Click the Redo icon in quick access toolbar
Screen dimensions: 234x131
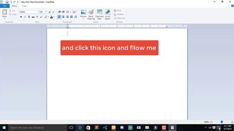pyautogui.click(x=15, y=2)
